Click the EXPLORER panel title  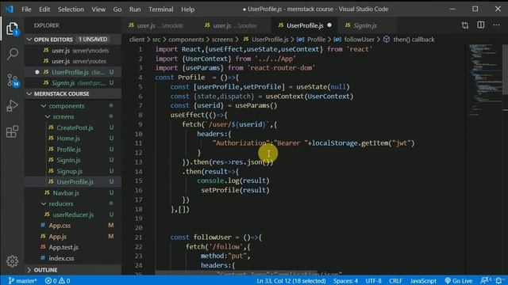[47, 25]
